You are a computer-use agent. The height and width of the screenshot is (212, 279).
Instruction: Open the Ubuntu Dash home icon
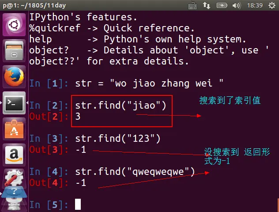pyautogui.click(x=14, y=25)
